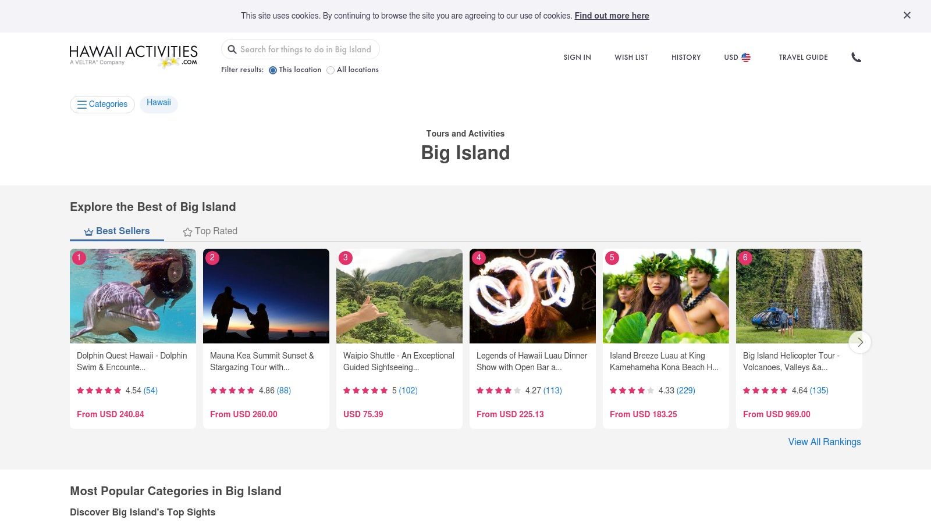Click the Big Island search field
931x523 pixels.
click(306, 49)
